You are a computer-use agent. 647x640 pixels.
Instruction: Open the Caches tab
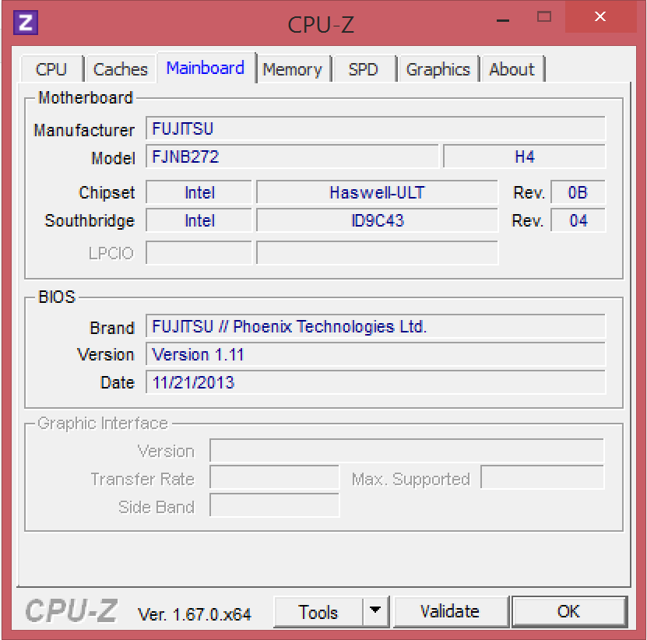point(121,69)
